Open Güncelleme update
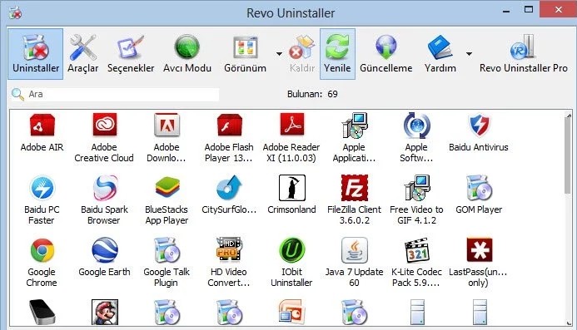 [386, 54]
